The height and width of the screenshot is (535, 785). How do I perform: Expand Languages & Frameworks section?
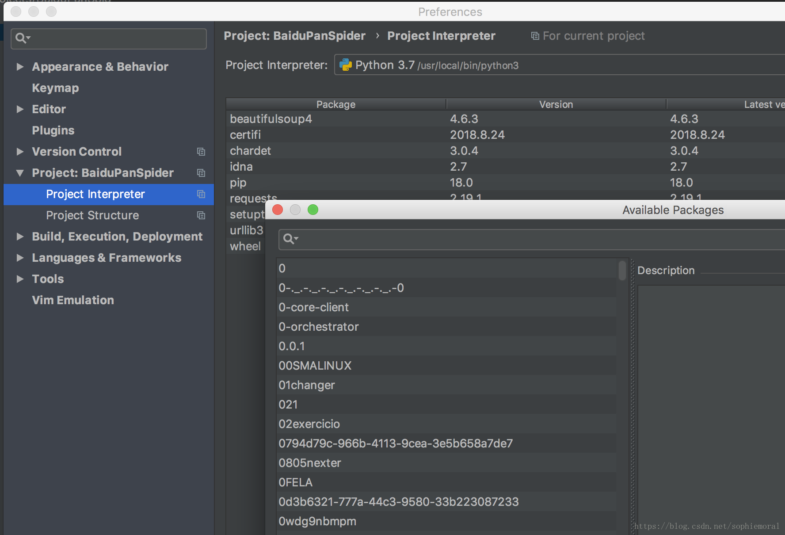click(20, 258)
